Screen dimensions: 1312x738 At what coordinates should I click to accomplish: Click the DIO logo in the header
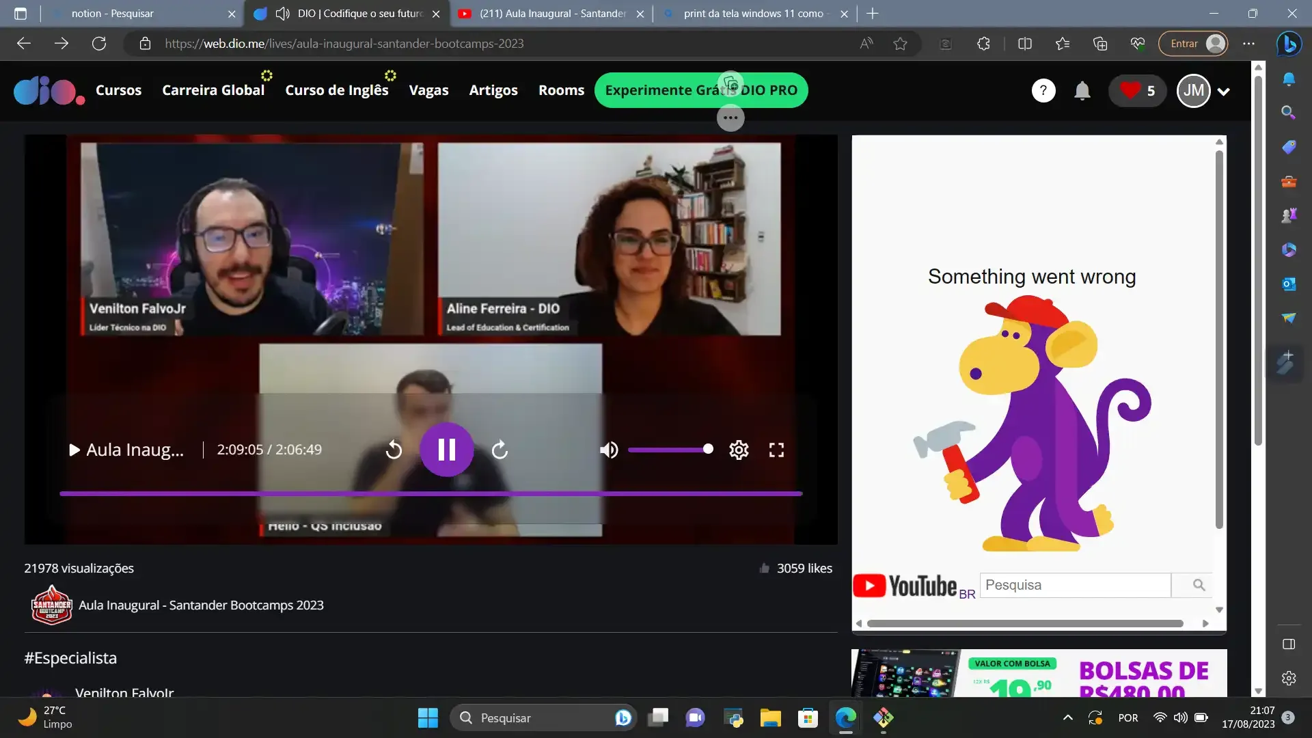[49, 91]
